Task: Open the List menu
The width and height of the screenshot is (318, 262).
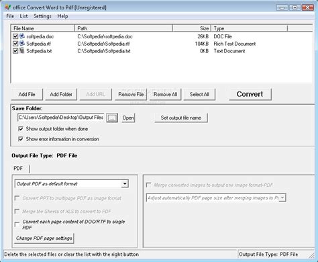Action: 23,16
